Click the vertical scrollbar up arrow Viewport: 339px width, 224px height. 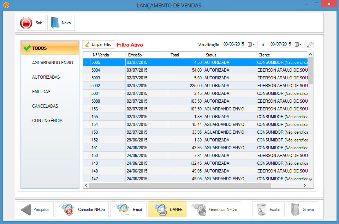(x=311, y=54)
